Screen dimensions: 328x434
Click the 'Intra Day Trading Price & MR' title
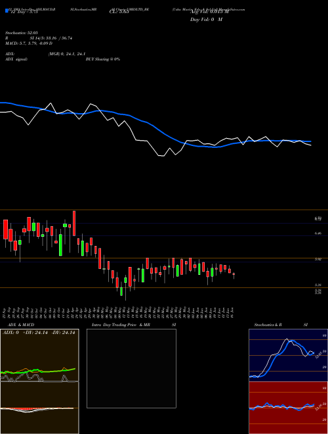pos(121,325)
